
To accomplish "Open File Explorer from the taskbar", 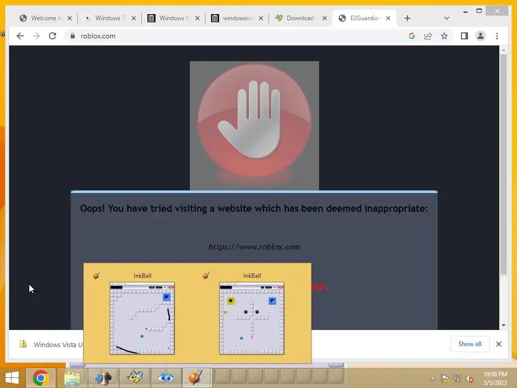I will (72, 378).
